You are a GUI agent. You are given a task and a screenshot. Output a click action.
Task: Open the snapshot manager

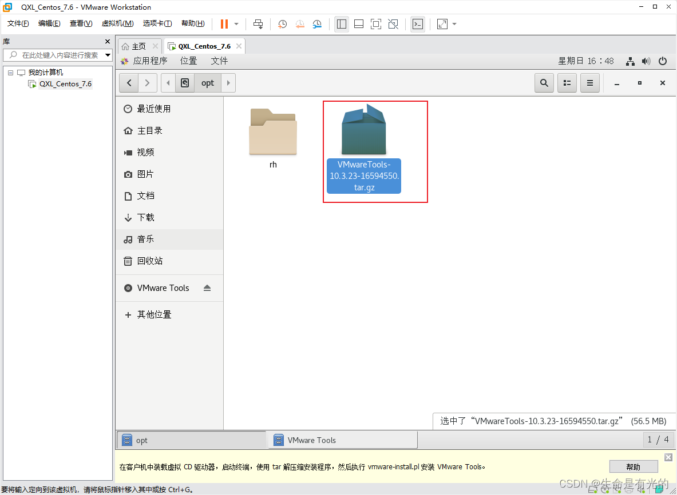[317, 23]
